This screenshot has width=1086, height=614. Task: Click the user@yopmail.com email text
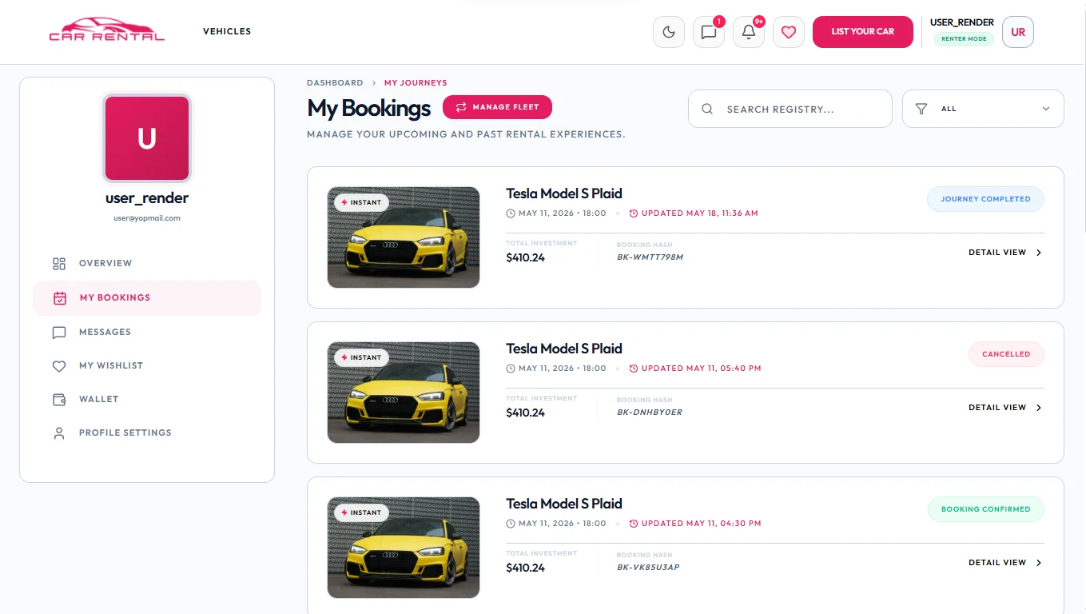point(147,218)
